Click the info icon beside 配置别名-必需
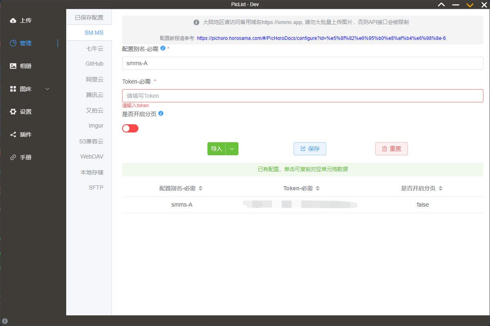 tap(163, 48)
